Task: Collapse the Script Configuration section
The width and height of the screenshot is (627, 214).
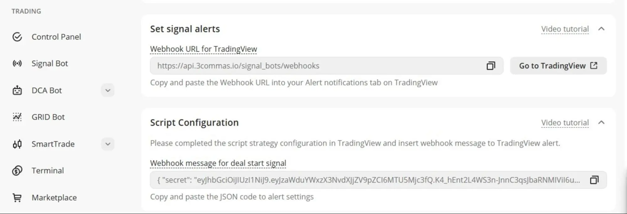Action: click(601, 122)
